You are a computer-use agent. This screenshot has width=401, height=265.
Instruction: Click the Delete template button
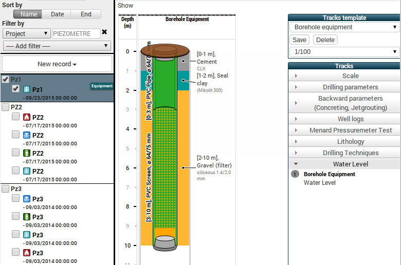[325, 40]
